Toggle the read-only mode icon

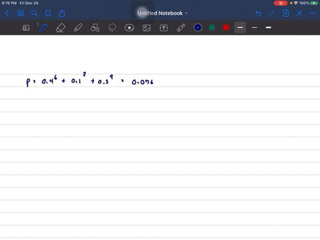pyautogui.click(x=26, y=28)
